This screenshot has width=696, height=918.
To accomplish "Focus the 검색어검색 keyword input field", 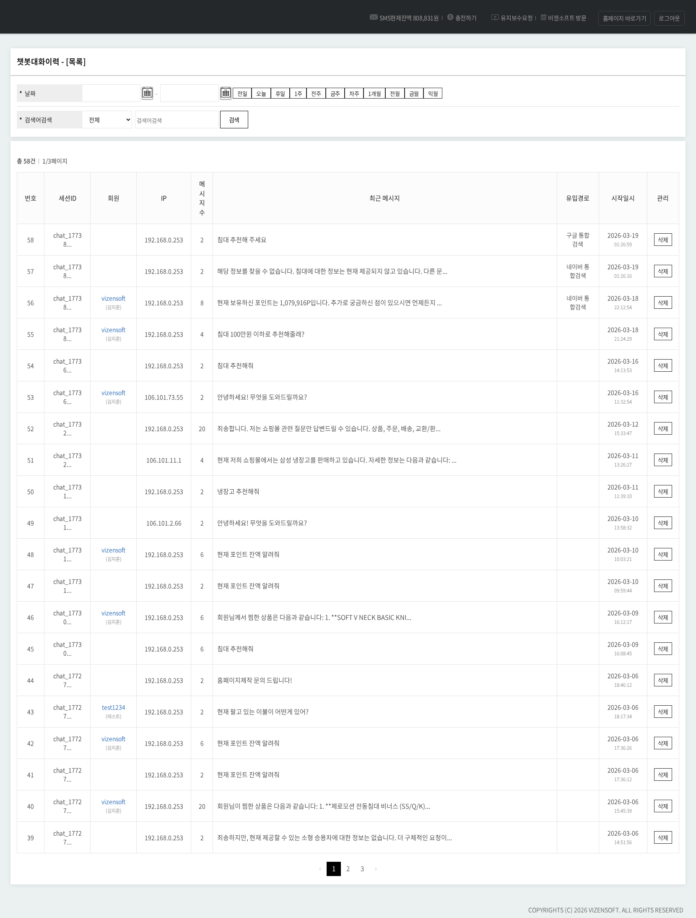I will point(177,120).
